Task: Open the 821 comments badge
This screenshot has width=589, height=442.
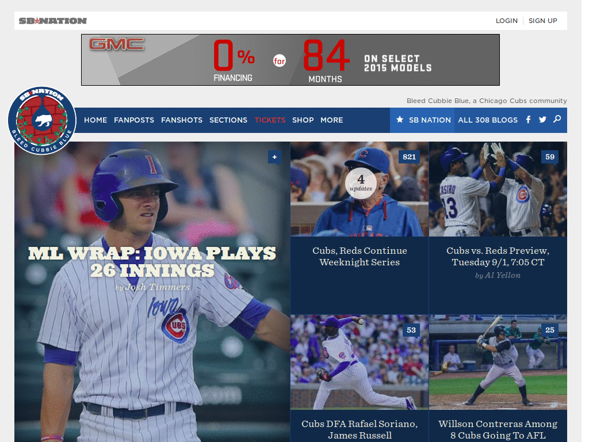Action: (409, 157)
